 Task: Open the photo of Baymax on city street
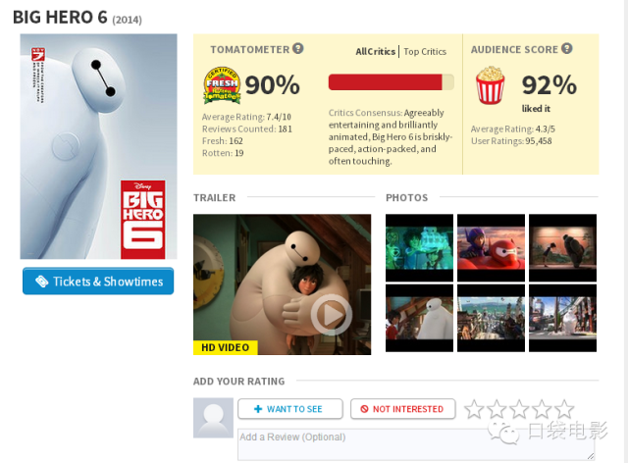pos(562,319)
